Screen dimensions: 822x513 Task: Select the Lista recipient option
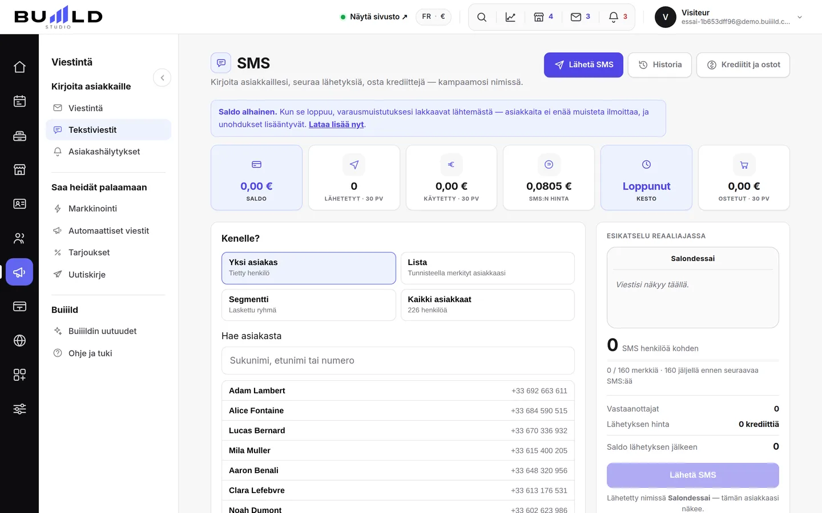click(x=487, y=268)
